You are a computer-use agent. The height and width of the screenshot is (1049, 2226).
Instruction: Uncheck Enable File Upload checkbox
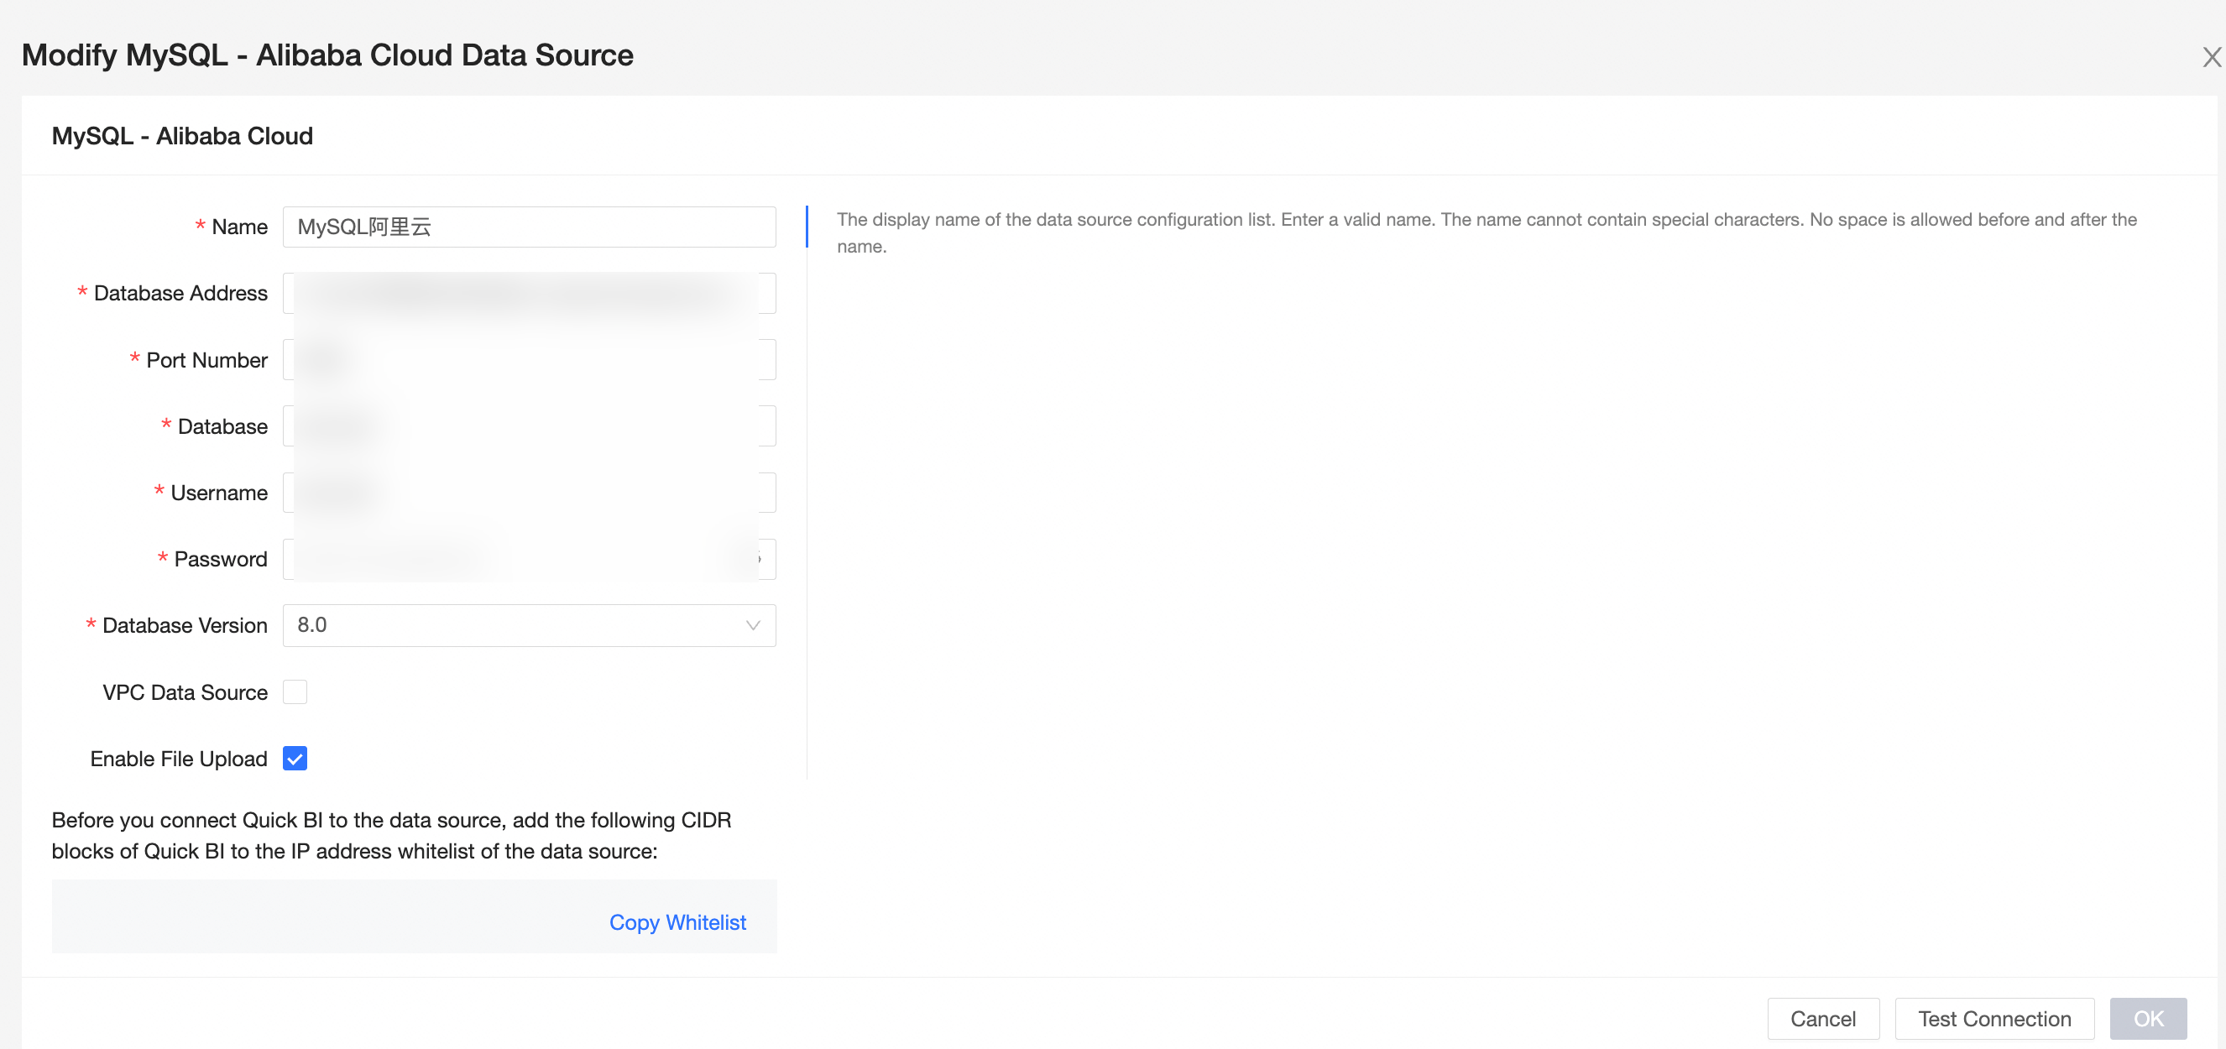pos(295,759)
